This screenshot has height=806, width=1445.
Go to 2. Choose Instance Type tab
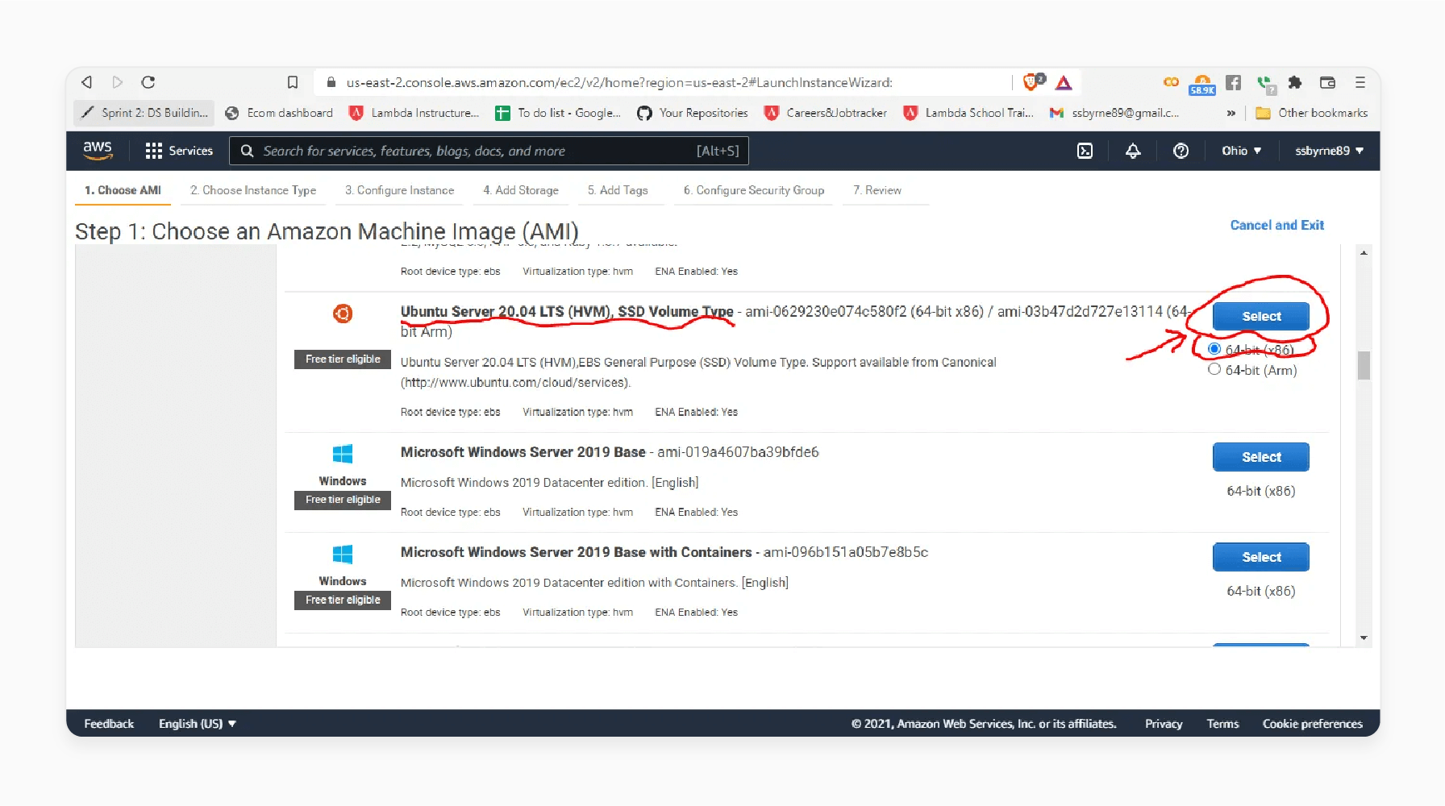pos(253,190)
